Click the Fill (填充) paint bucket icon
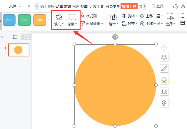The height and width of the screenshot is (129, 187). [x=59, y=17]
